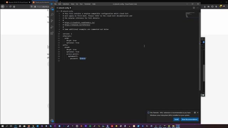Open the Explorer view in VS Code
This screenshot has height=128, width=228.
pos(52,9)
